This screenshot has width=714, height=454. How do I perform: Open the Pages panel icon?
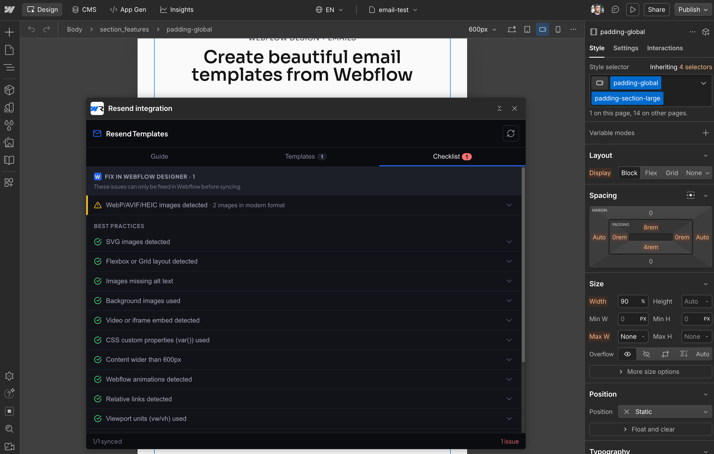pos(10,50)
